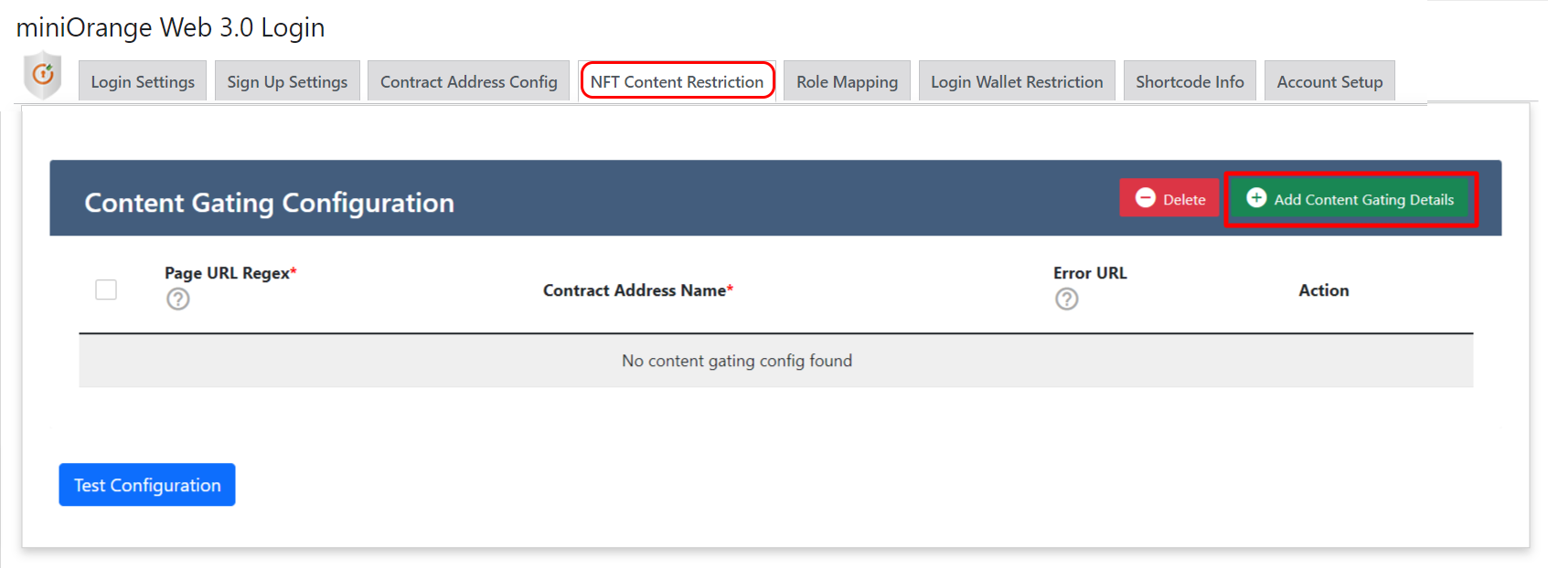Click Add Content Gating Details button

coord(1350,198)
